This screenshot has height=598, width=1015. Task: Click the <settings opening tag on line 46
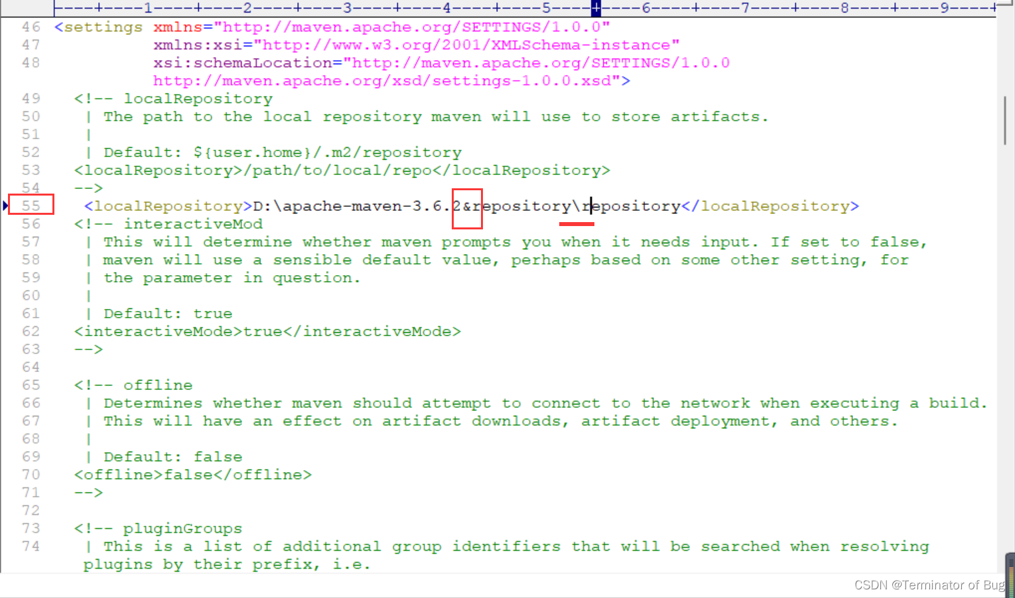pyautogui.click(x=99, y=27)
